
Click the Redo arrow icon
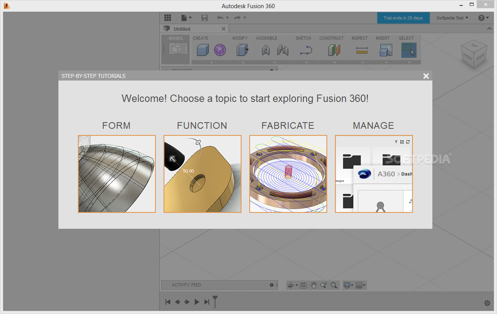pyautogui.click(x=237, y=18)
